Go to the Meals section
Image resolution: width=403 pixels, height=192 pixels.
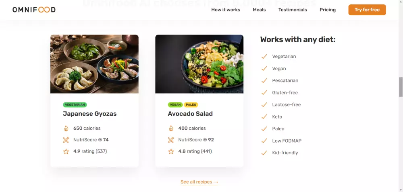pyautogui.click(x=259, y=10)
